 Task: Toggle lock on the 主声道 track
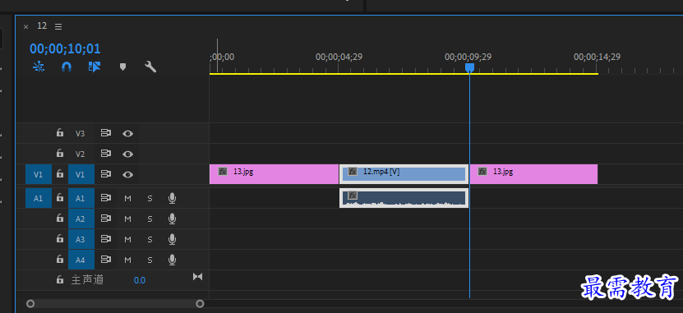(x=60, y=279)
